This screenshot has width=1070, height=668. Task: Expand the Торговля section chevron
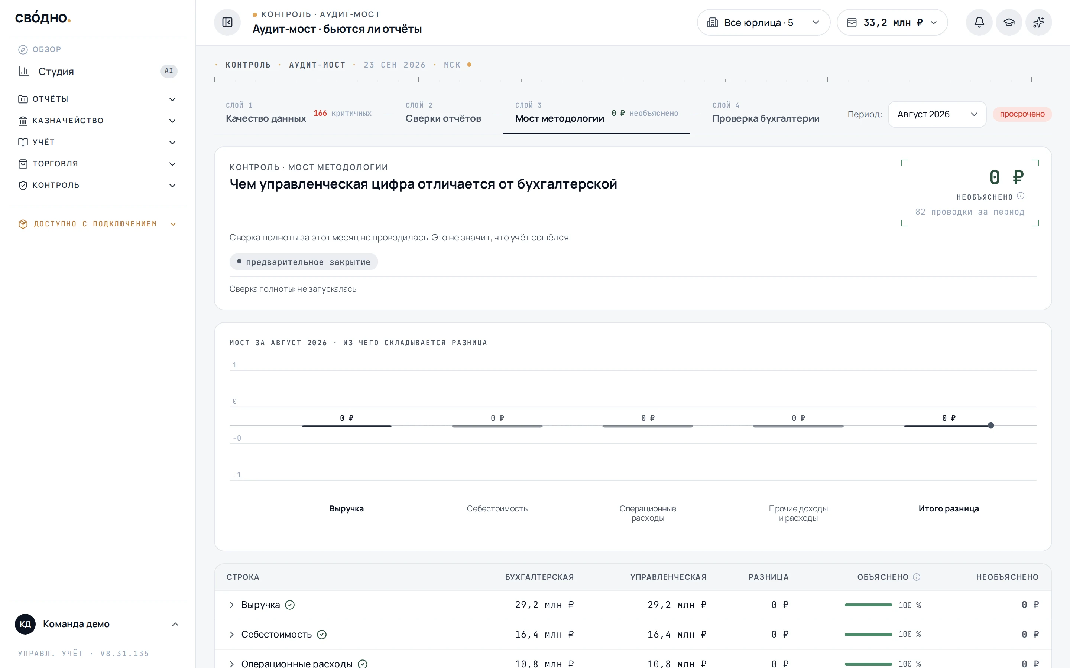click(172, 164)
